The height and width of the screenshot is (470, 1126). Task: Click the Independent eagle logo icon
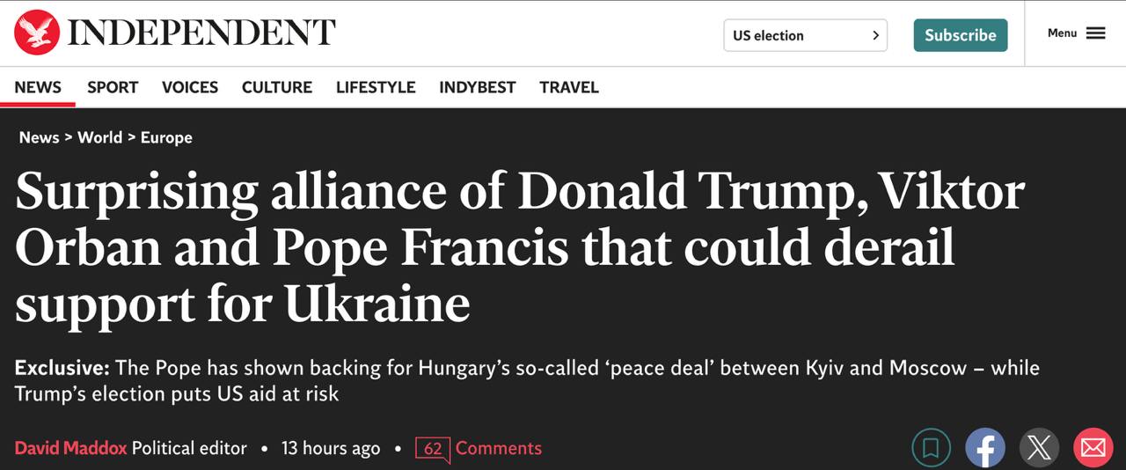click(x=37, y=33)
